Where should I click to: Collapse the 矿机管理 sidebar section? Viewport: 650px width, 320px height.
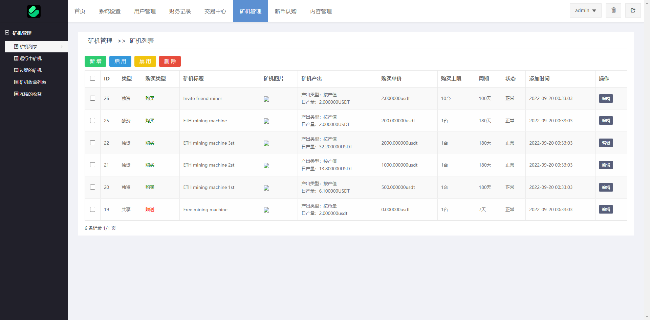pyautogui.click(x=7, y=33)
